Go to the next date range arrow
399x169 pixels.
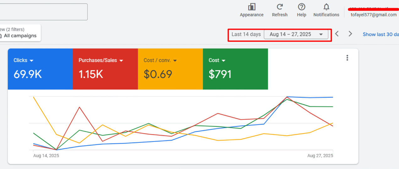tap(350, 34)
